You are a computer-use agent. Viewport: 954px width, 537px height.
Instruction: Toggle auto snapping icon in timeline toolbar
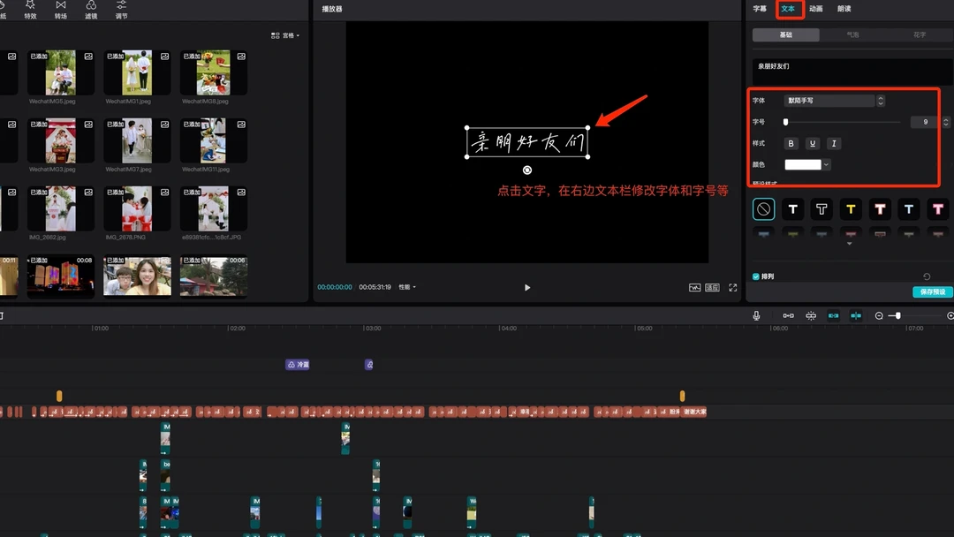coord(811,315)
